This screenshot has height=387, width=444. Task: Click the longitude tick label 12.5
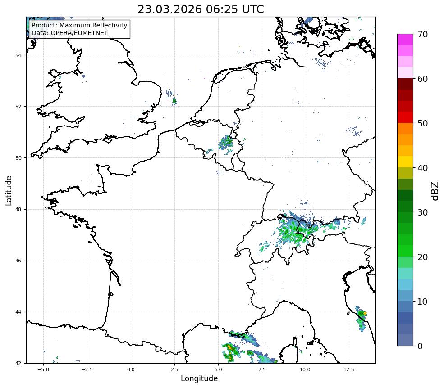349,369
